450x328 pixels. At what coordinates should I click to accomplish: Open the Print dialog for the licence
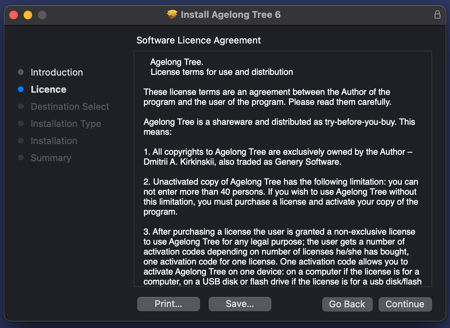pyautogui.click(x=169, y=304)
